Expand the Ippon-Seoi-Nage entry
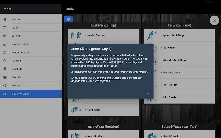Screen dimensions: 221x138 tap(174, 35)
